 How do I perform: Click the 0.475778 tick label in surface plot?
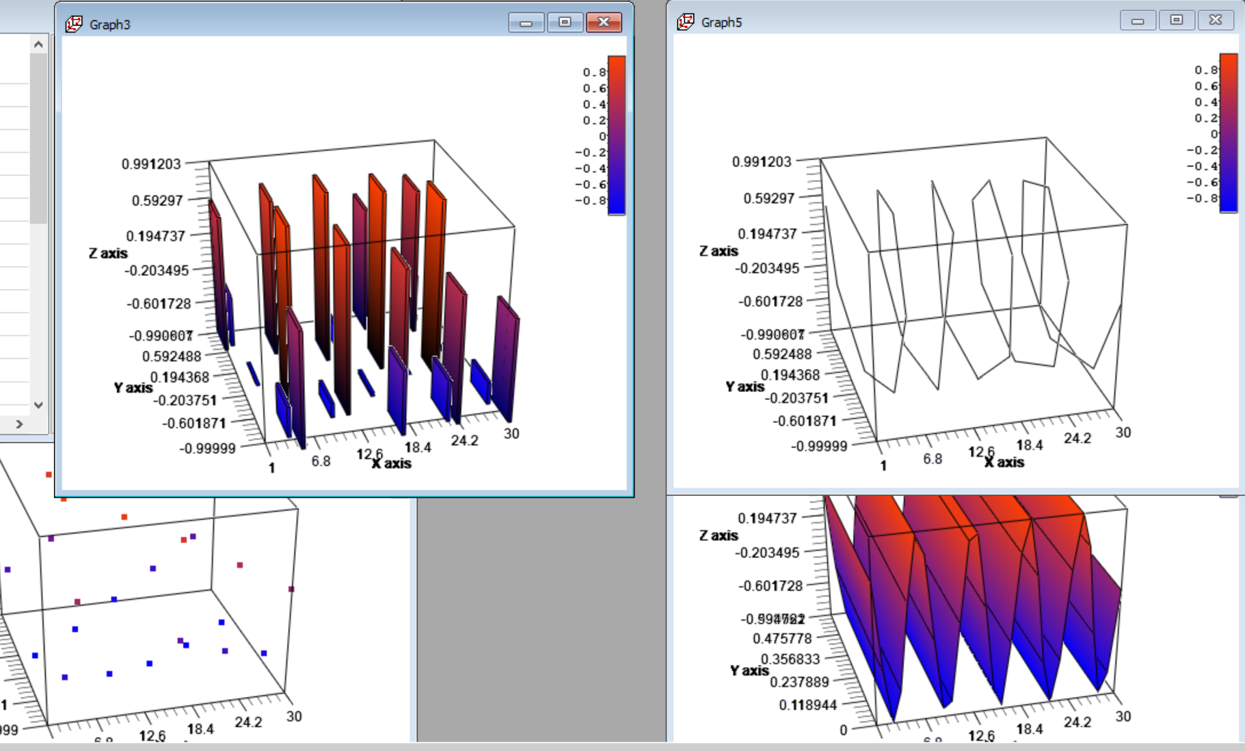click(x=782, y=639)
